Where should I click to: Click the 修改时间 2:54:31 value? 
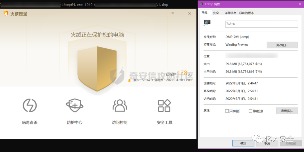point(242,91)
